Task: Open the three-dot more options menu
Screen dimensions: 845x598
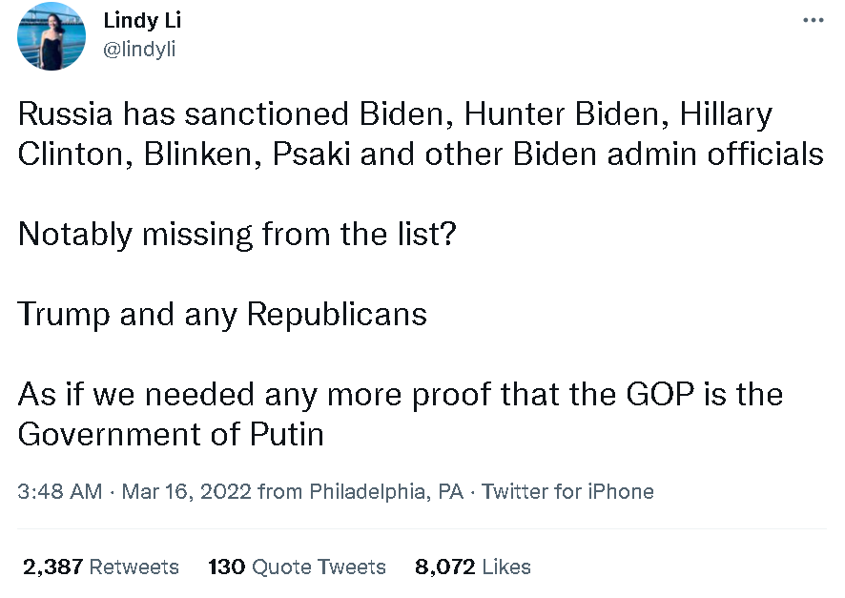Action: point(813,21)
